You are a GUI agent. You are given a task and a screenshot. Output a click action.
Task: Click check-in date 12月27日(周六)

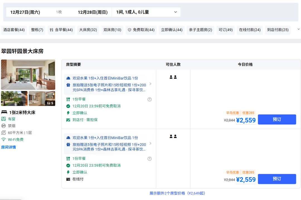pyautogui.click(x=25, y=12)
